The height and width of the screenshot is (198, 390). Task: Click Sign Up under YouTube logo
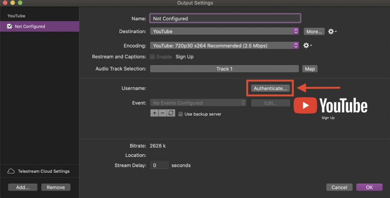coord(328,118)
